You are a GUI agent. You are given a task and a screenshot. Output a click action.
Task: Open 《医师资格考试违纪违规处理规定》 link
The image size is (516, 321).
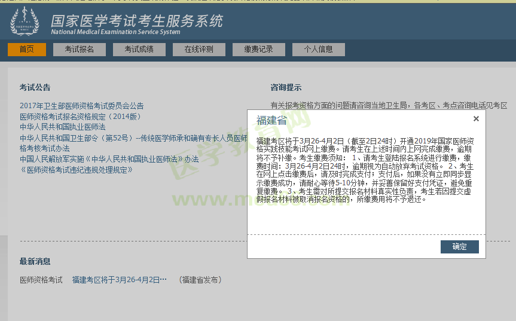[x=76, y=170]
